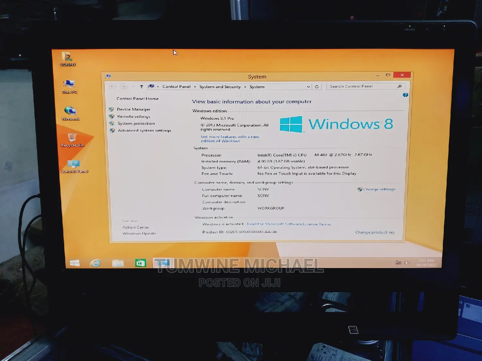Go forward using the Forward arrow
Viewport: 482px width, 361px height.
(x=123, y=86)
